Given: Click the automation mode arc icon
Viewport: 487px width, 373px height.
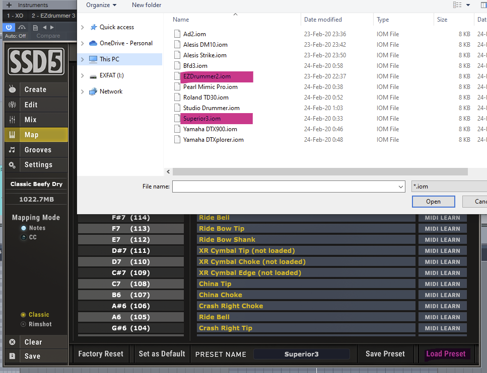Looking at the screenshot, I should tap(22, 27).
